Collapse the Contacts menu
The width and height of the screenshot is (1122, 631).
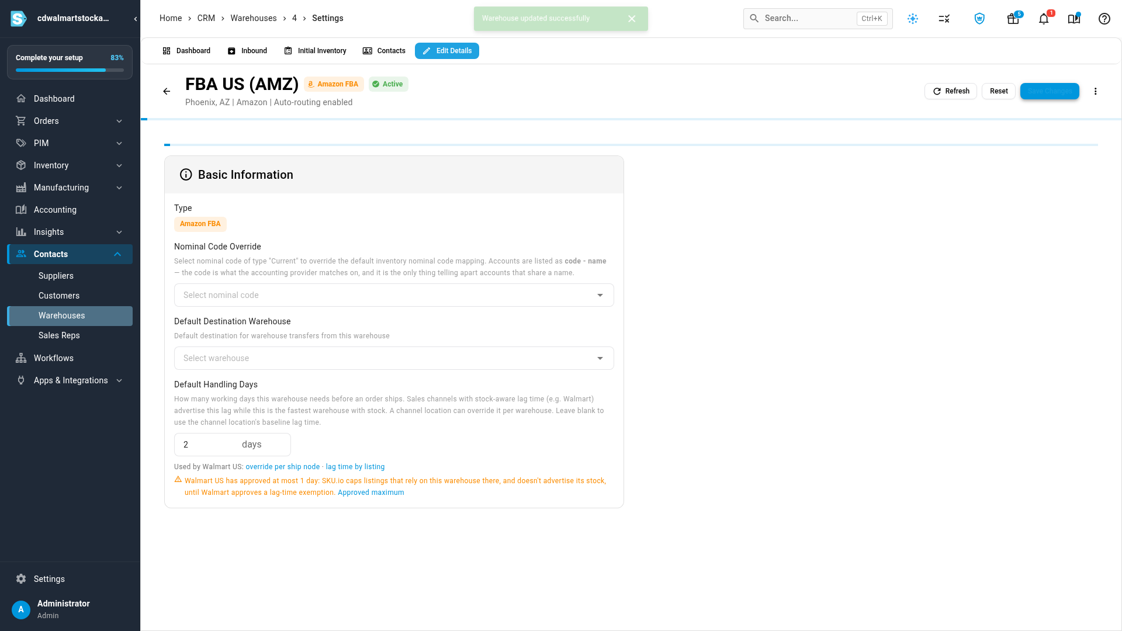point(70,254)
